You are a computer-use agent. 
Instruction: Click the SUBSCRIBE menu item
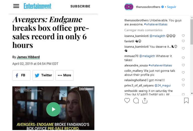tap(80, 6)
